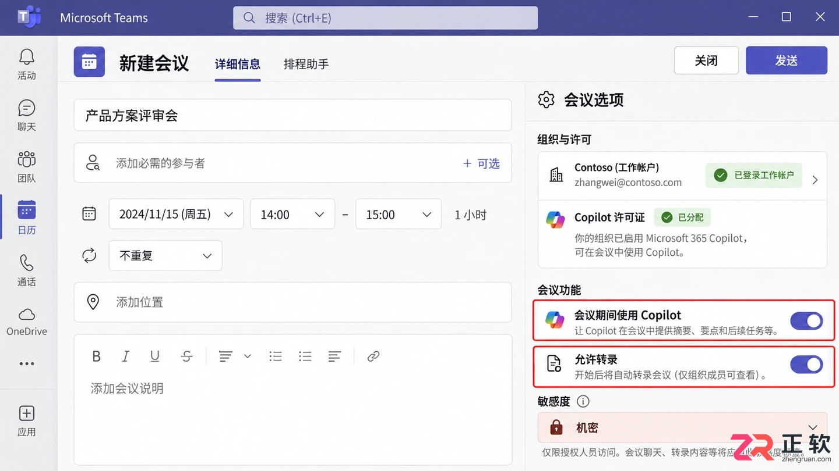839x471 pixels.
Task: Switch to the 排程助手 tab
Action: click(x=306, y=64)
